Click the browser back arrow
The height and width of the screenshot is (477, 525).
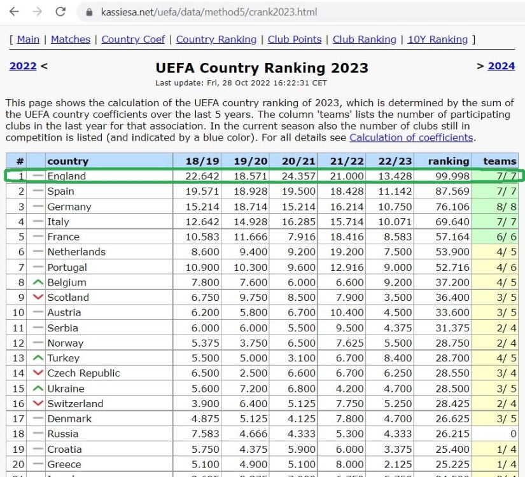coord(14,11)
